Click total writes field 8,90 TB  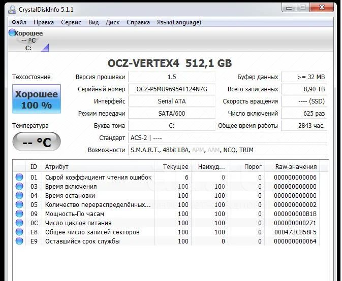click(x=304, y=89)
